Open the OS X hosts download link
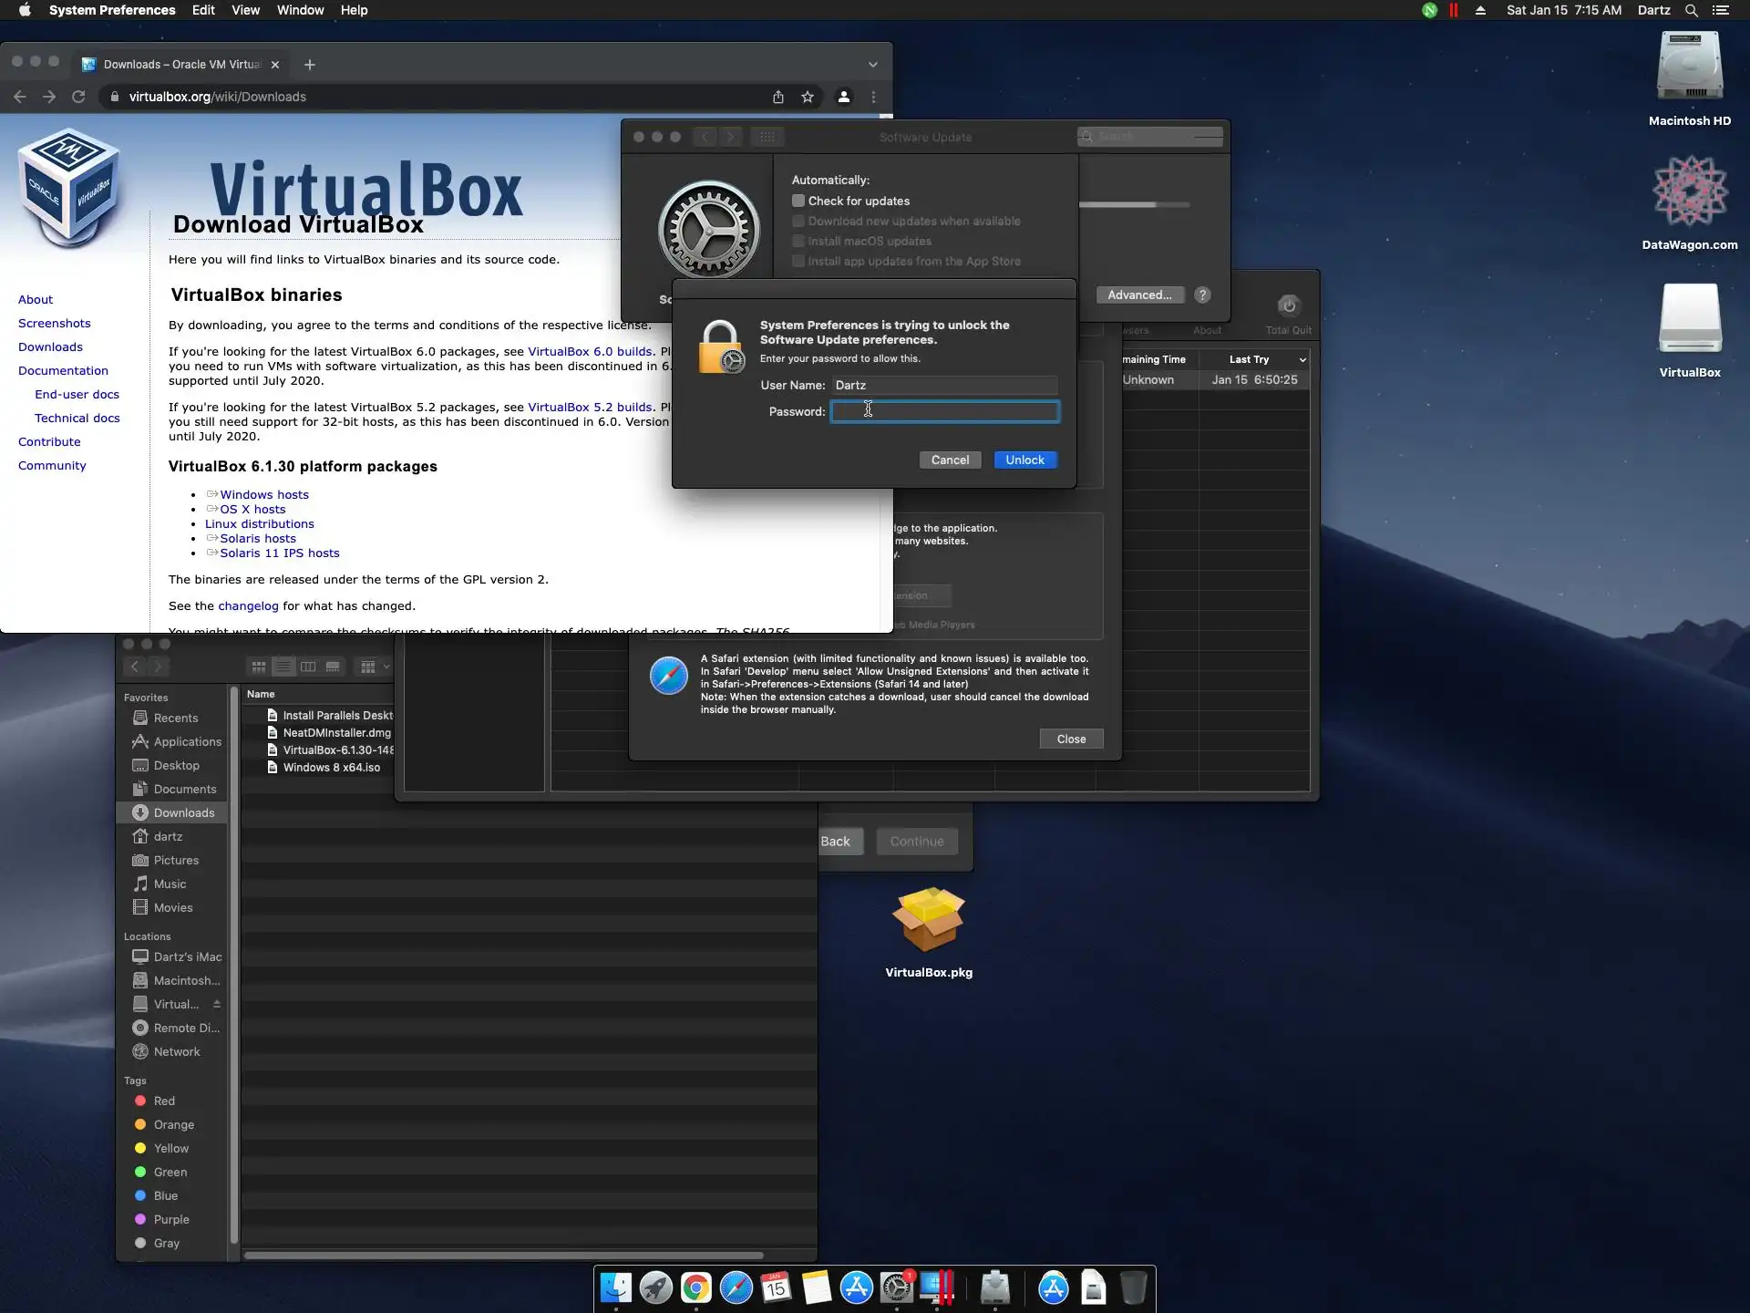The height and width of the screenshot is (1313, 1750). tap(252, 509)
